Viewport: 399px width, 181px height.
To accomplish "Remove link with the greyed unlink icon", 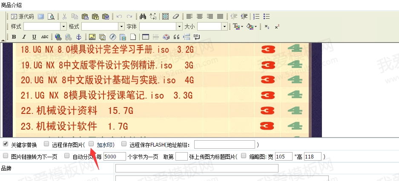I will pyautogui.click(x=69, y=37).
